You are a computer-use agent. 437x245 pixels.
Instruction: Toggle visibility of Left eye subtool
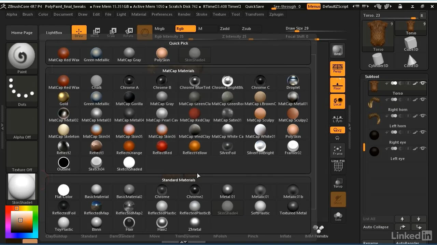tap(423, 148)
